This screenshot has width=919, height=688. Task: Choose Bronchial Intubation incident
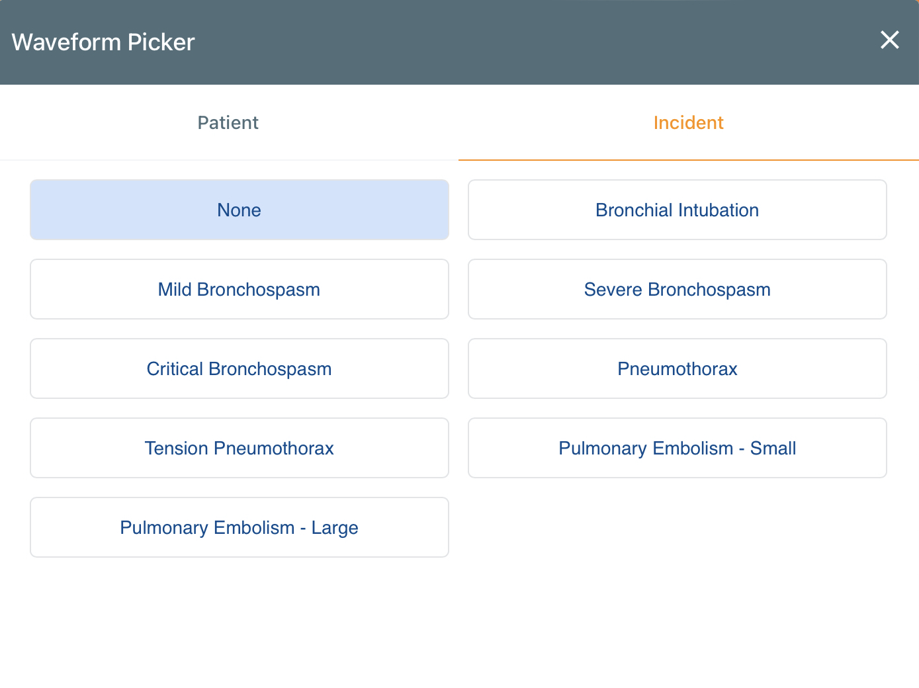click(677, 210)
